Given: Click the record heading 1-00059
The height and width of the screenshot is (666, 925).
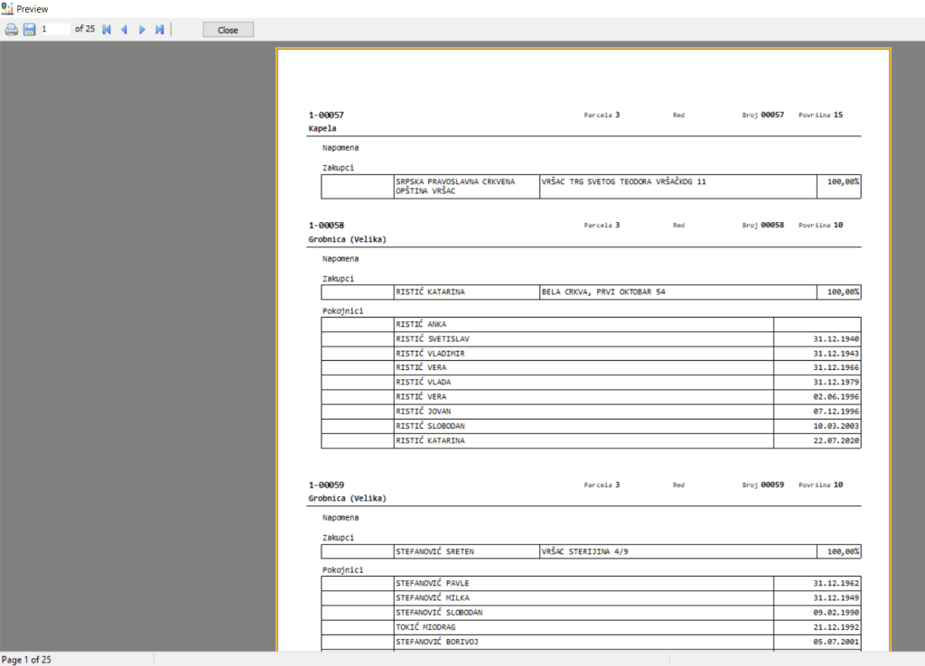Looking at the screenshot, I should coord(326,486).
